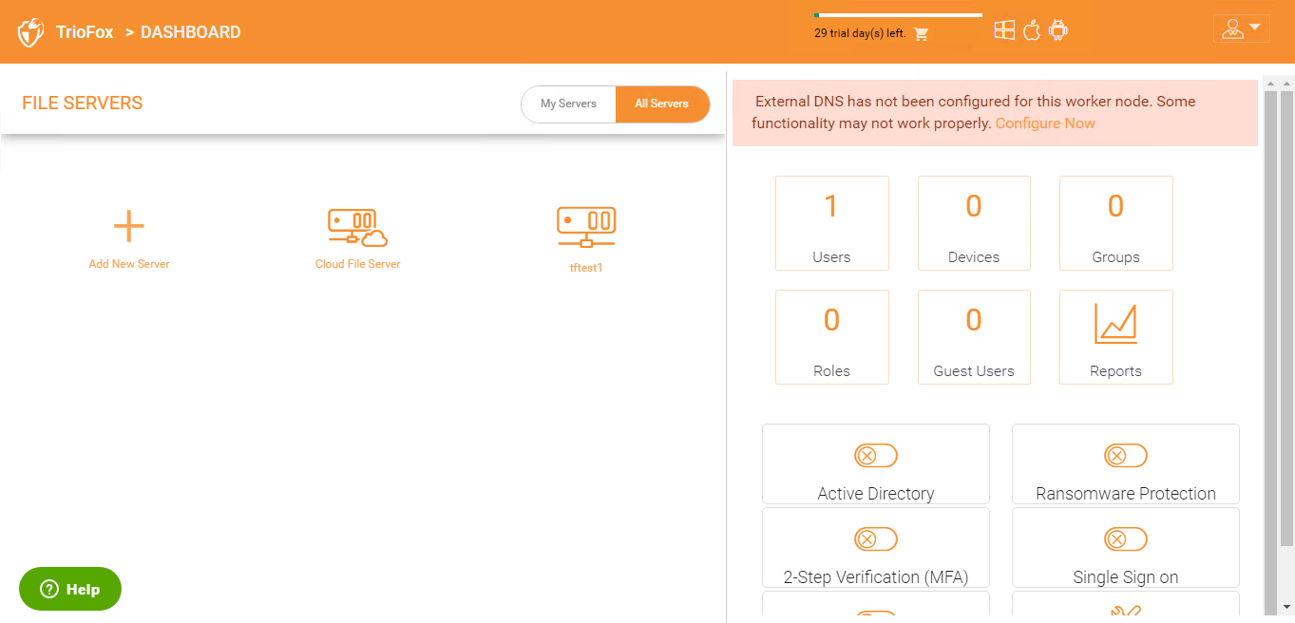Open the Roles count tile
This screenshot has width=1295, height=623.
point(832,337)
